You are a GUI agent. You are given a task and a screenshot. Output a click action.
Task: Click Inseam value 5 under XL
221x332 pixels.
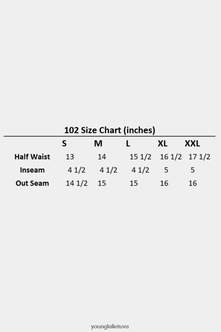click(166, 170)
